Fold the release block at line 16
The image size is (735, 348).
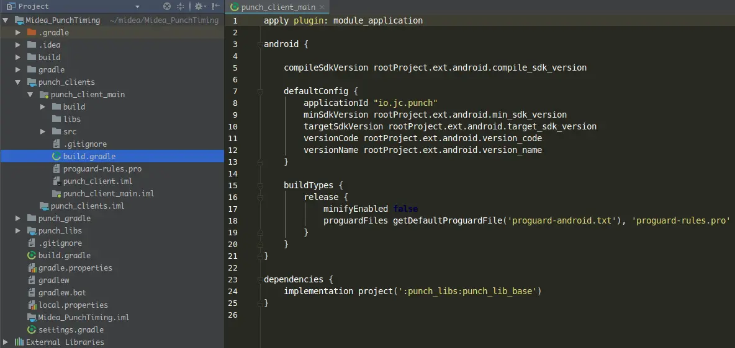(x=259, y=197)
